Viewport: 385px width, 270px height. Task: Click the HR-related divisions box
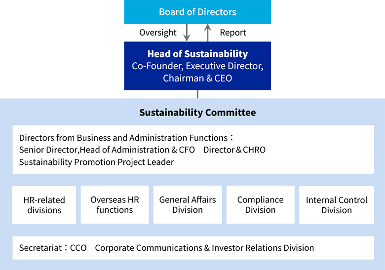point(44,205)
